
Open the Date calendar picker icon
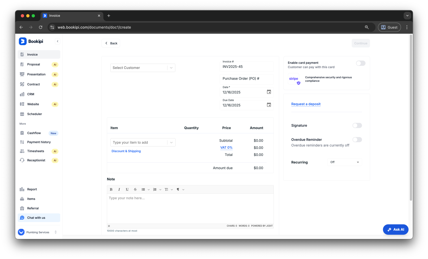[269, 92]
